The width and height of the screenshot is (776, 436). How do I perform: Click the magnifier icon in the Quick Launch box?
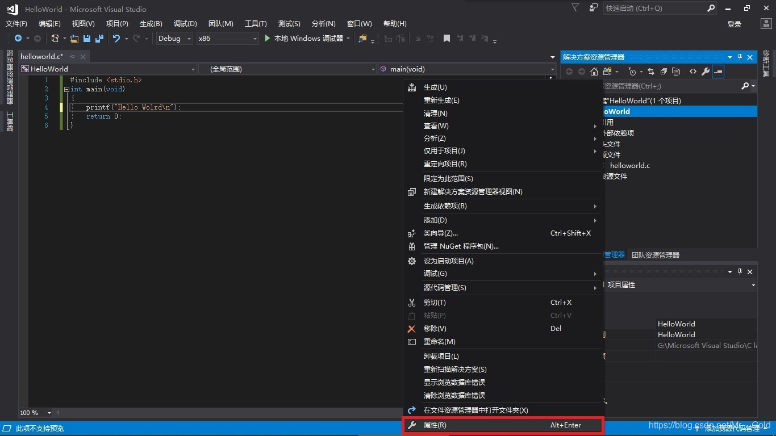711,9
